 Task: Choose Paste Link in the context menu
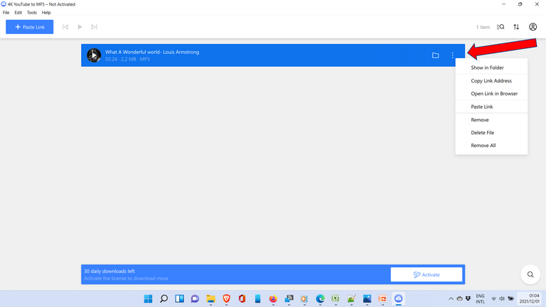tap(491, 107)
